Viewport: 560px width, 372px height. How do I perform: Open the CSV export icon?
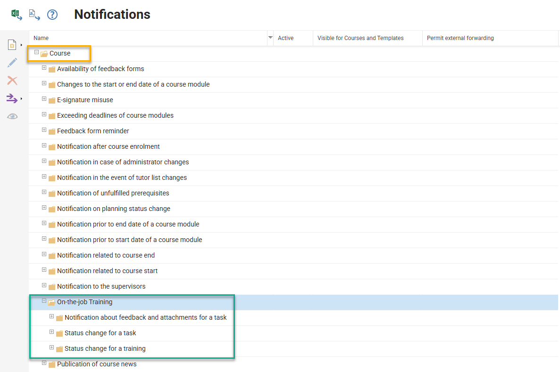tap(34, 15)
